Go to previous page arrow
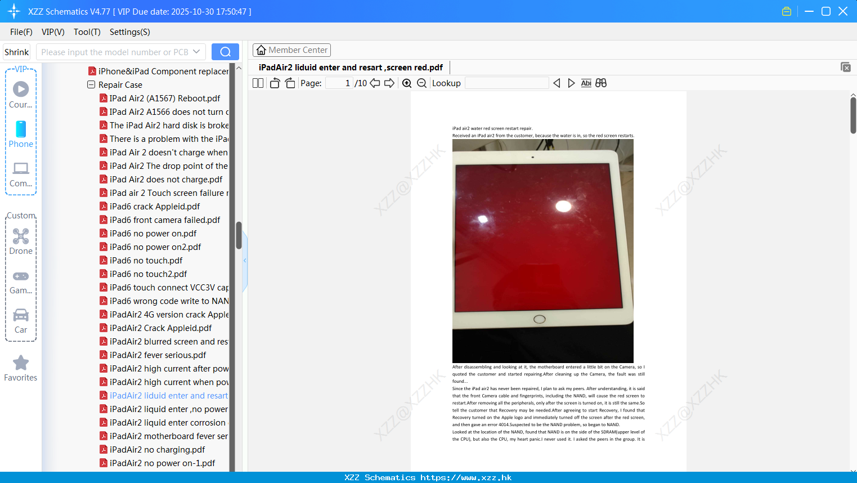This screenshot has width=857, height=483. (375, 83)
